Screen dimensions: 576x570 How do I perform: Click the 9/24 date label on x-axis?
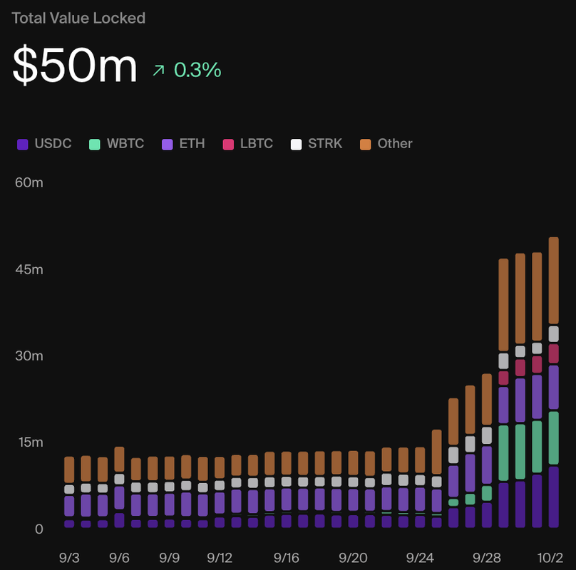pyautogui.click(x=419, y=557)
